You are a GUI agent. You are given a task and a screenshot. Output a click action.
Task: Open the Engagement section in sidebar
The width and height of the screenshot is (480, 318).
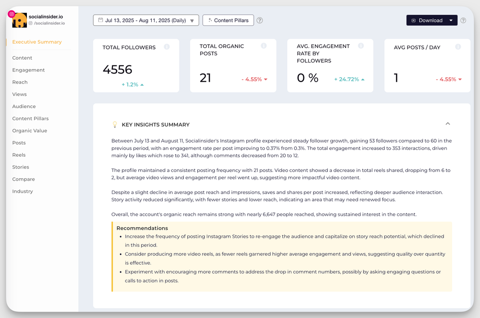pos(28,70)
